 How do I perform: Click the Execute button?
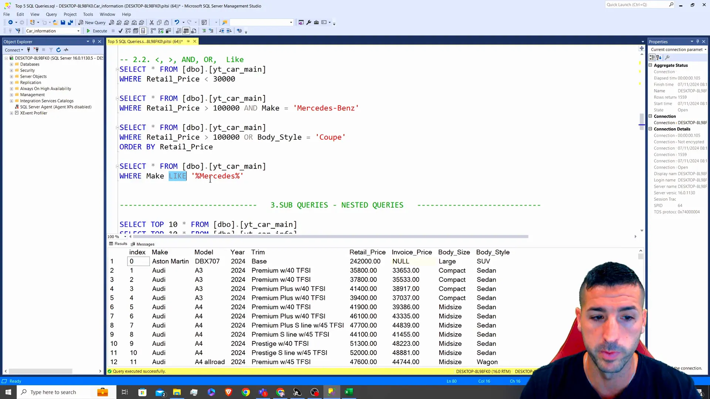pos(97,31)
